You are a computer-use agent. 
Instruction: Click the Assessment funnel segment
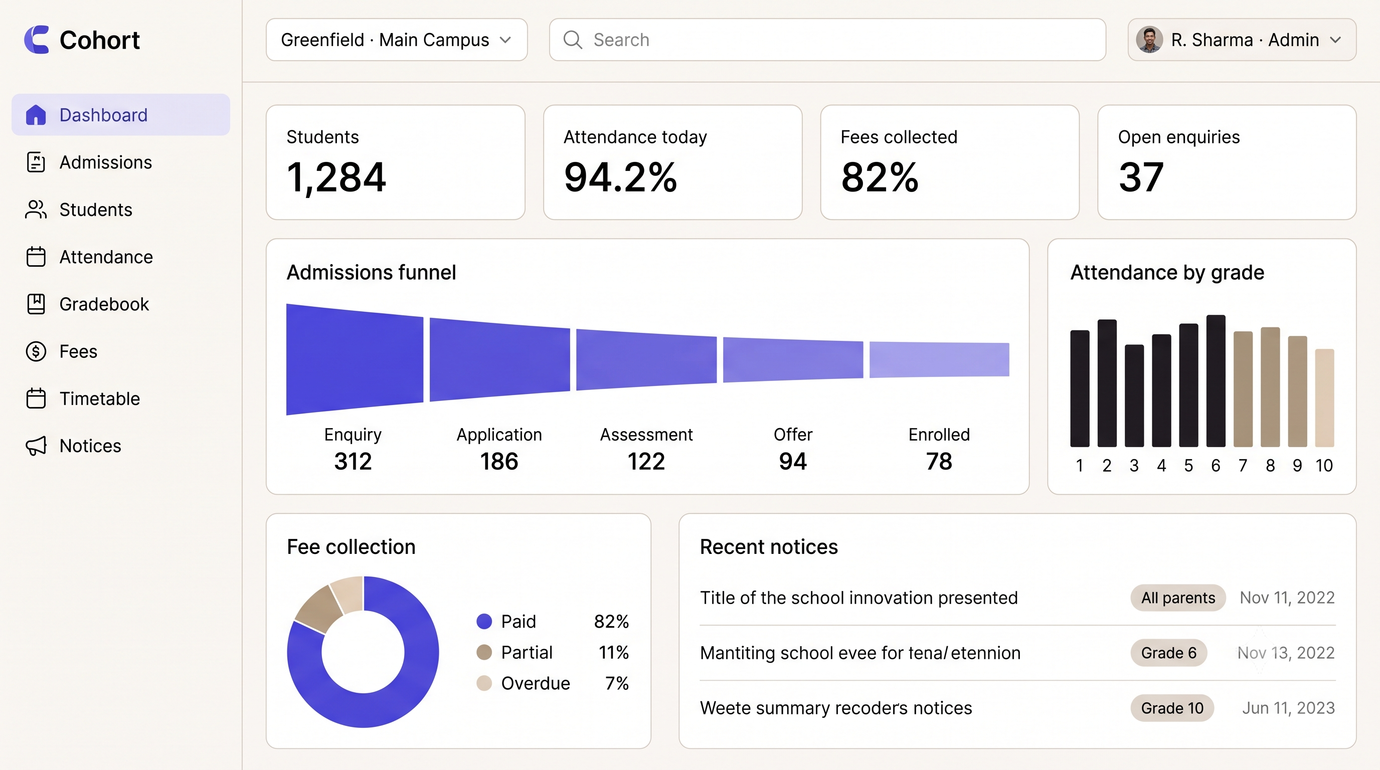(646, 359)
